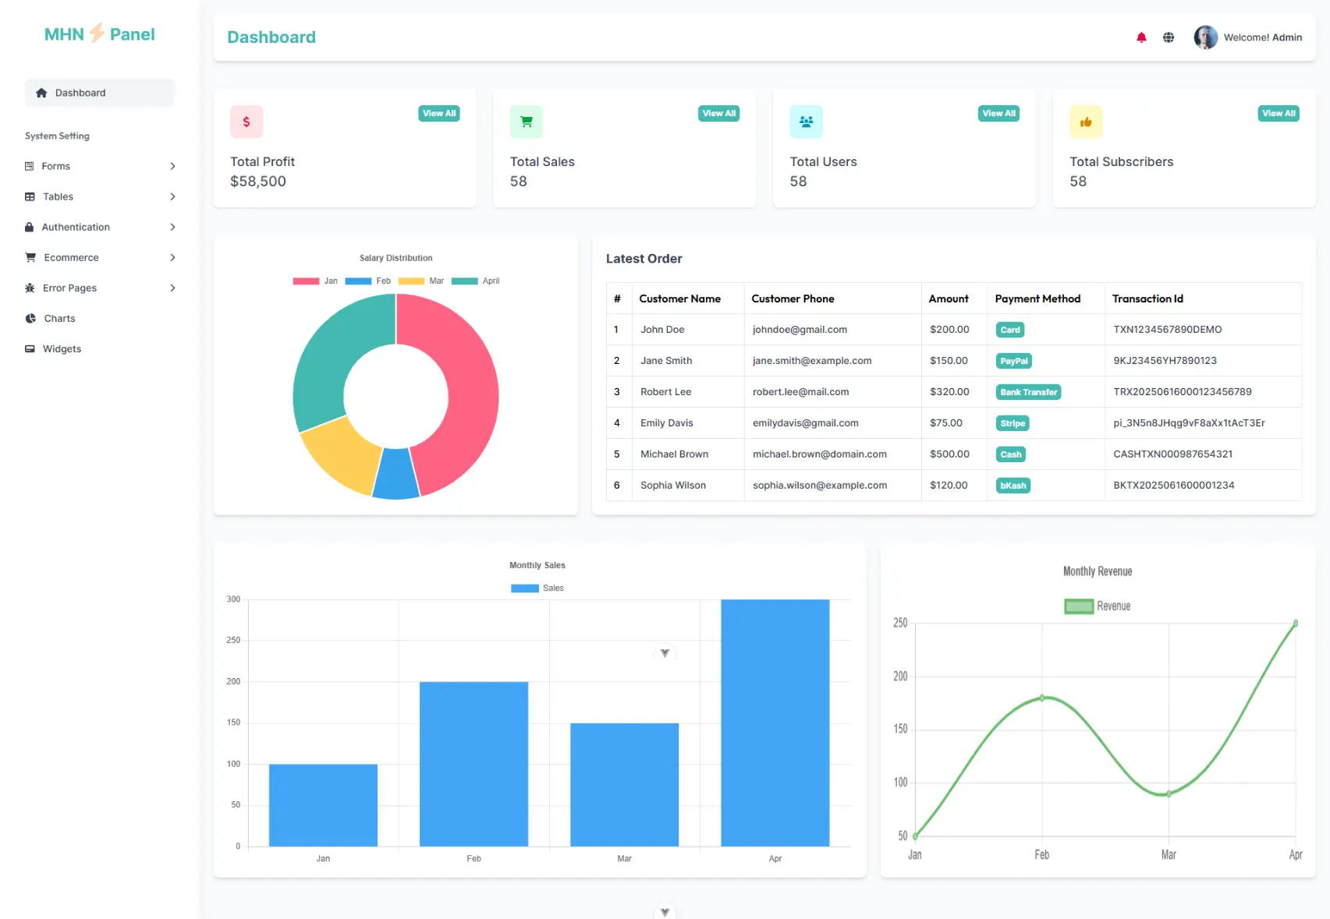Click the Total Users group icon
Image resolution: width=1330 pixels, height=919 pixels.
(806, 122)
